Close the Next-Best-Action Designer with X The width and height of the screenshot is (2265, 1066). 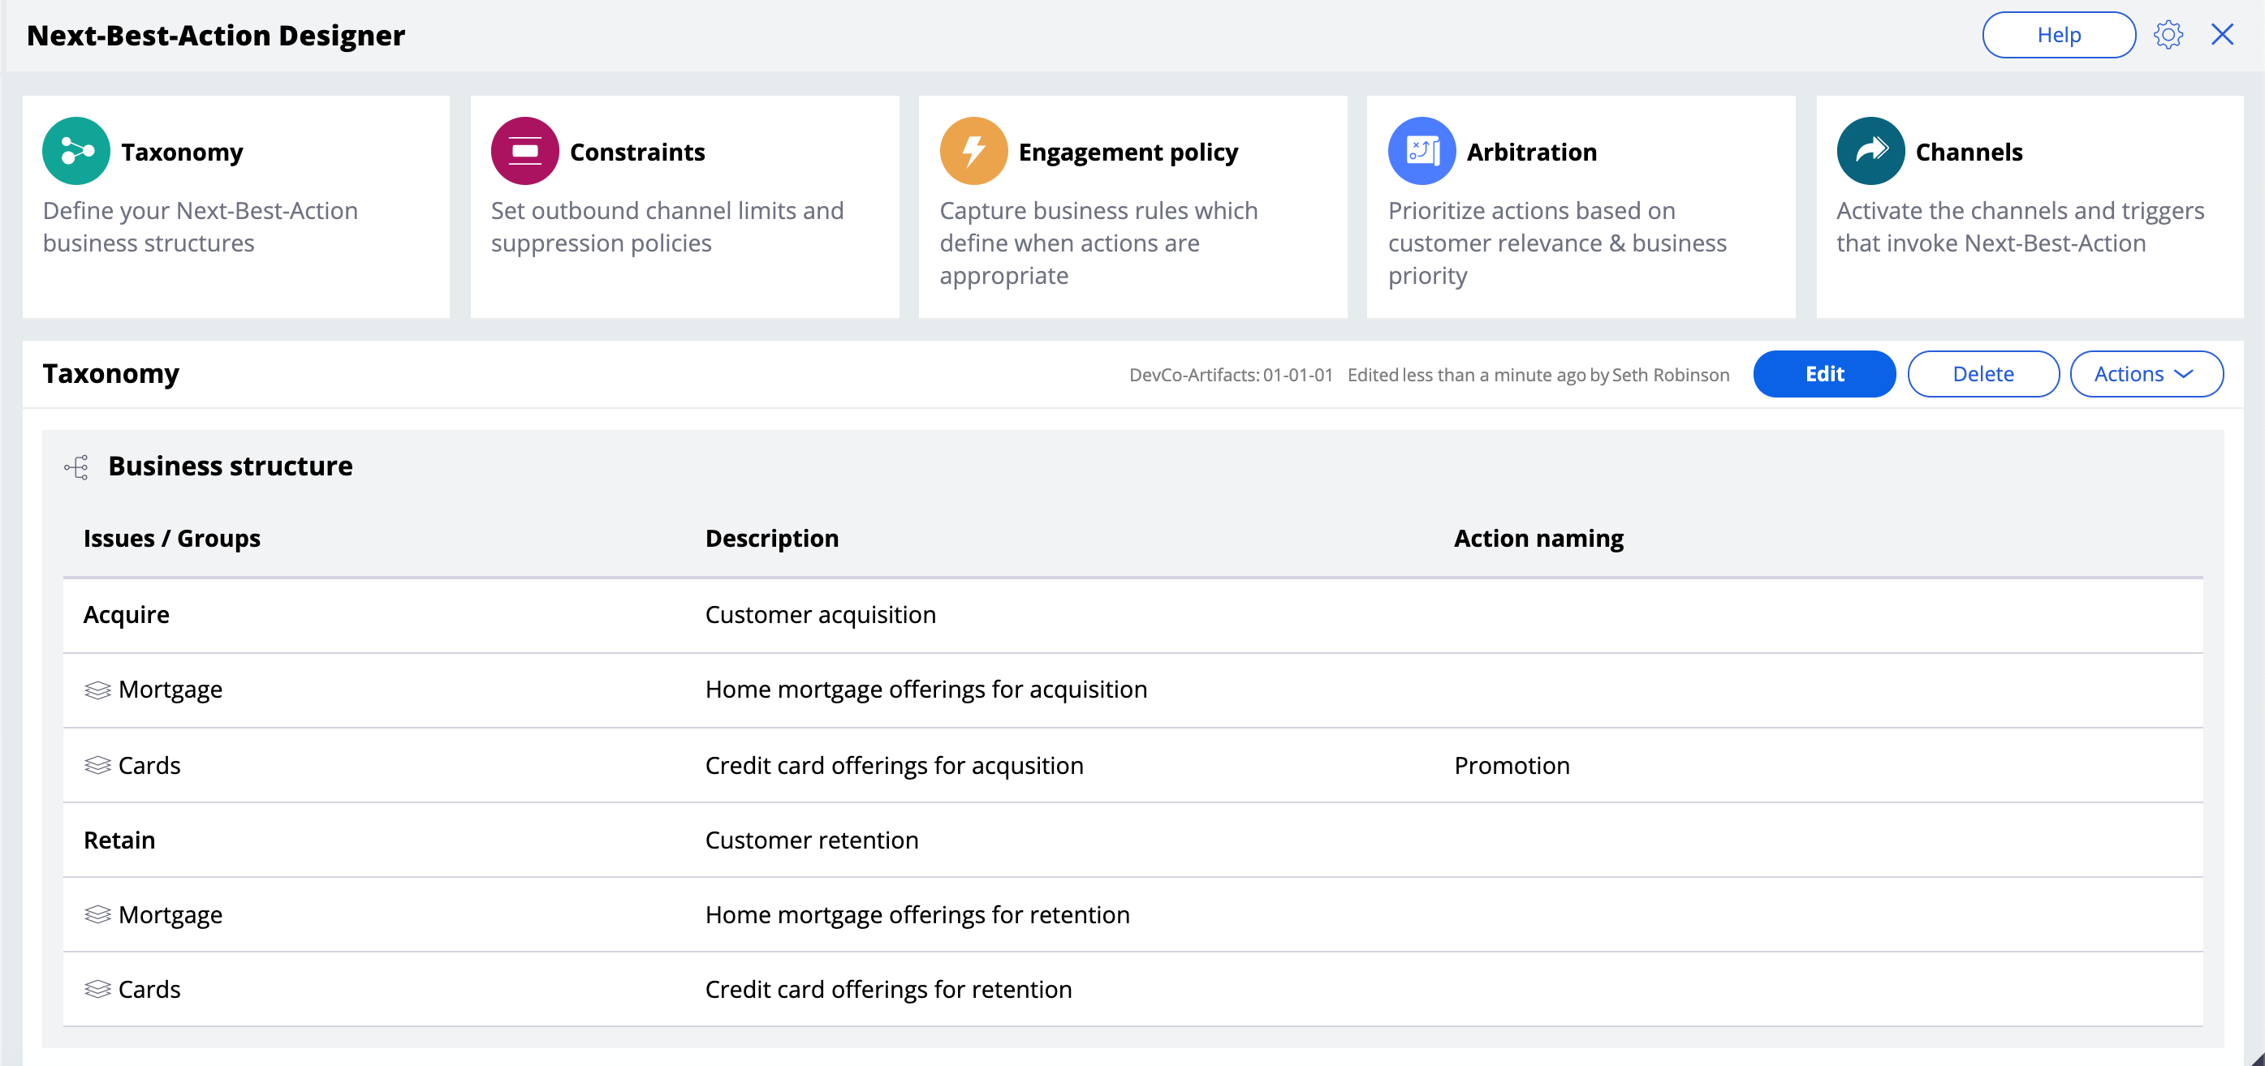pos(2222,35)
